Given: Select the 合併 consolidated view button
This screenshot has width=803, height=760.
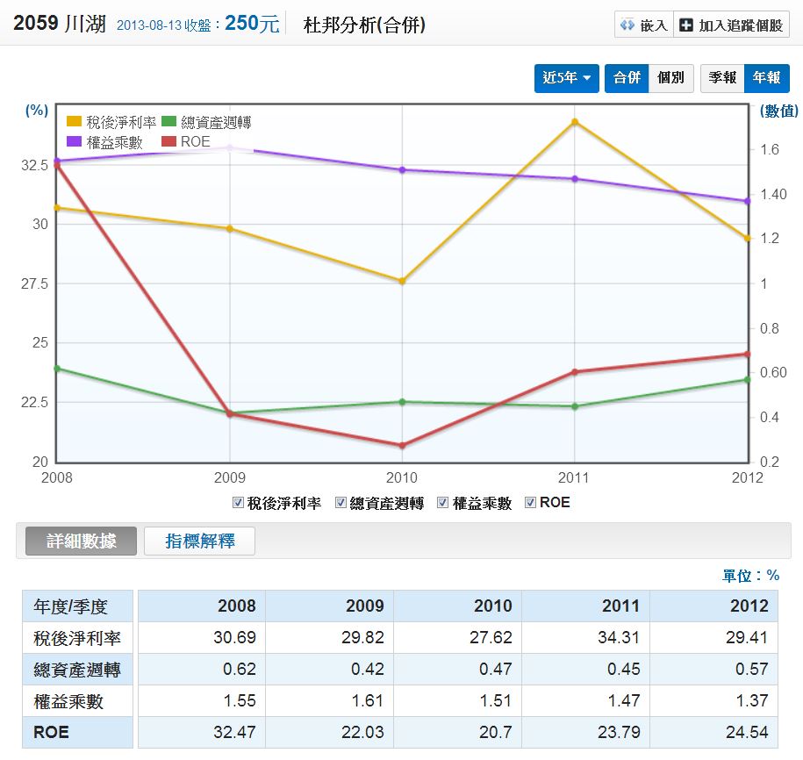Looking at the screenshot, I should 627,78.
